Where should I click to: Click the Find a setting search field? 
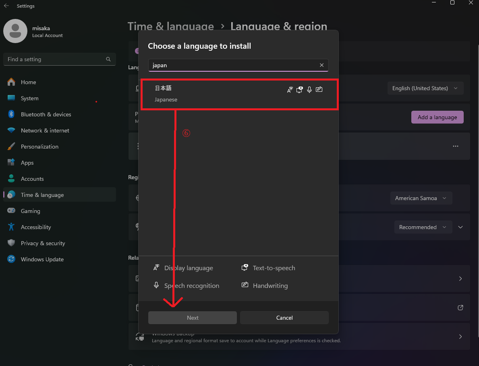point(60,59)
